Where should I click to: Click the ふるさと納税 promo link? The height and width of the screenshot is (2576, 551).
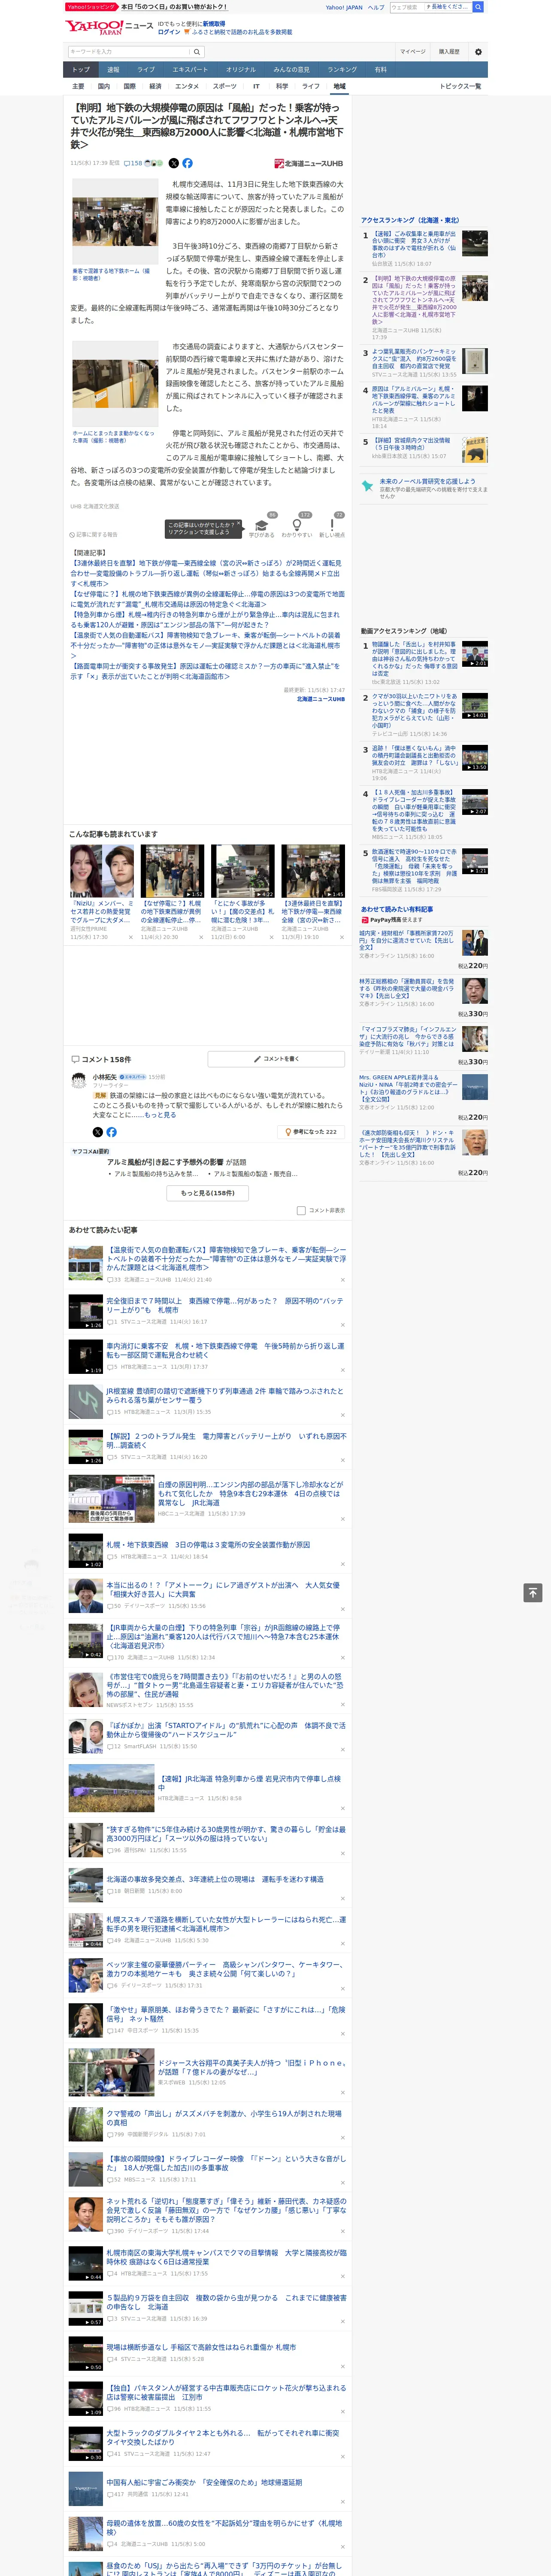coord(242,32)
